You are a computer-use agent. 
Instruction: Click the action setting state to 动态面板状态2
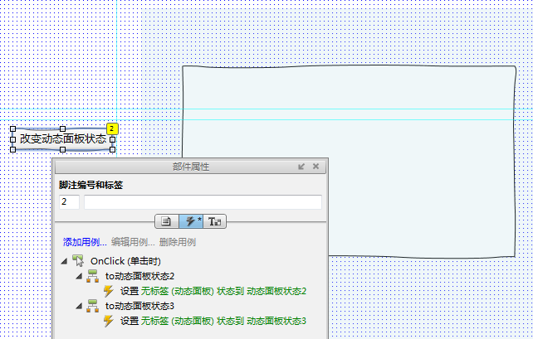[x=213, y=291]
